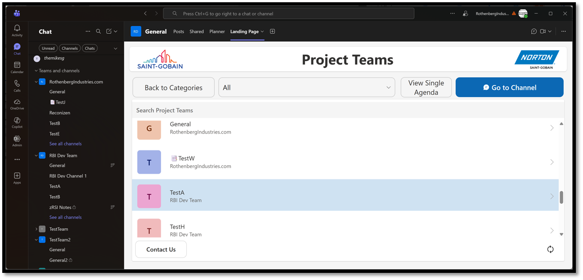Start a video call for the General channel
583x280 pixels.
click(x=541, y=31)
